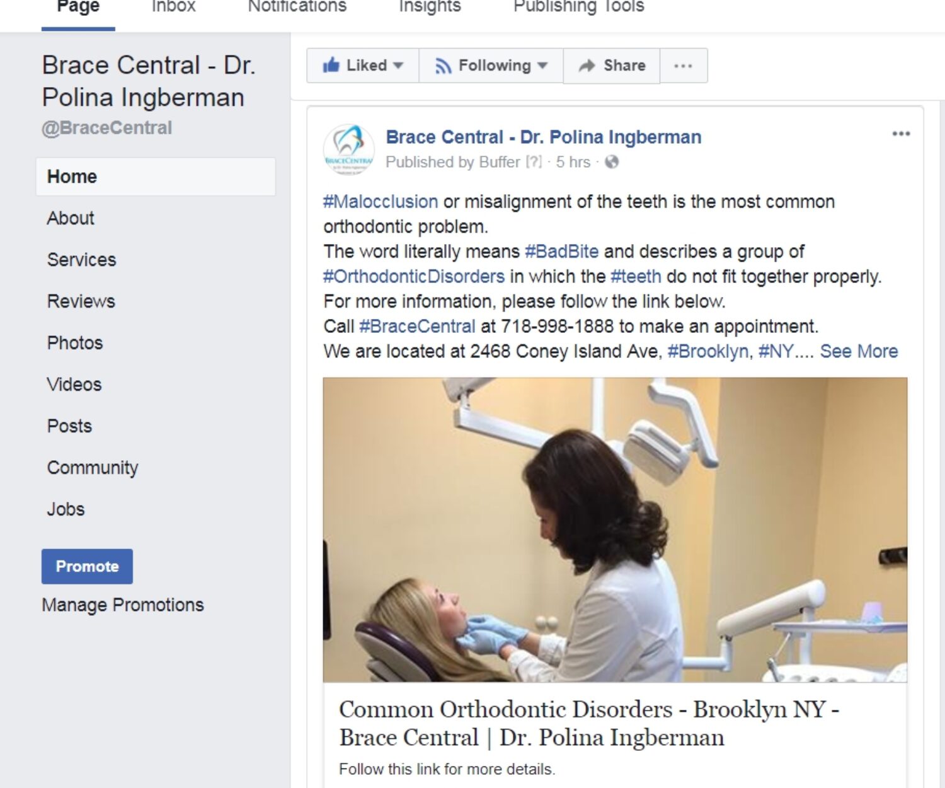Expand the Following dropdown arrow

(x=542, y=66)
